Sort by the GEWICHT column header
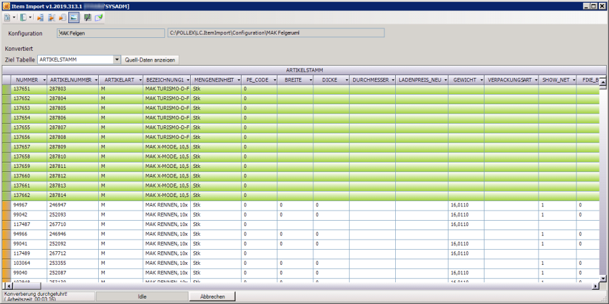The height and width of the screenshot is (304, 609). (464, 80)
